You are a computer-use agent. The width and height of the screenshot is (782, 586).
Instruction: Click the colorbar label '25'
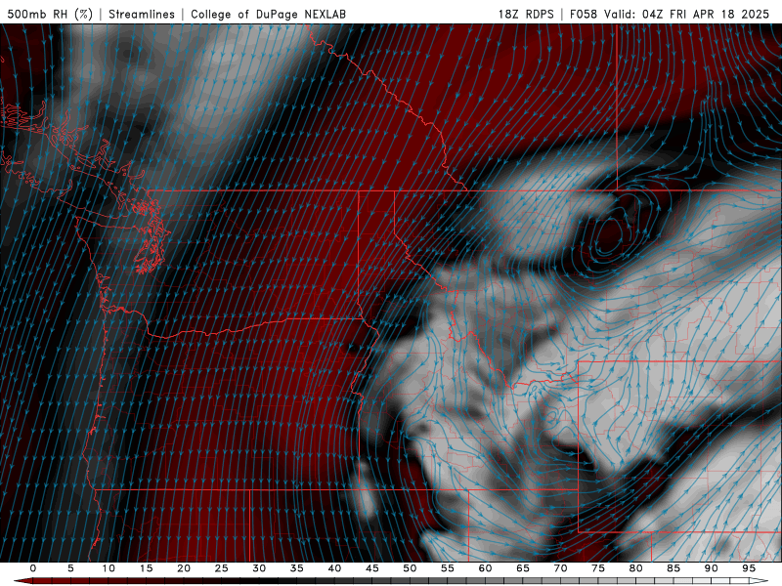click(x=222, y=568)
